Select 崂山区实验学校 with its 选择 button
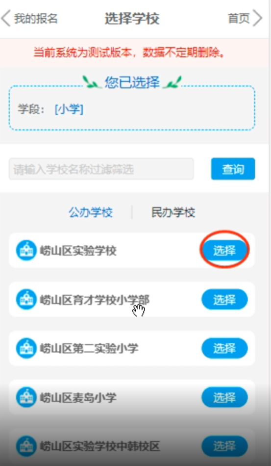The width and height of the screenshot is (271, 466). [225, 251]
